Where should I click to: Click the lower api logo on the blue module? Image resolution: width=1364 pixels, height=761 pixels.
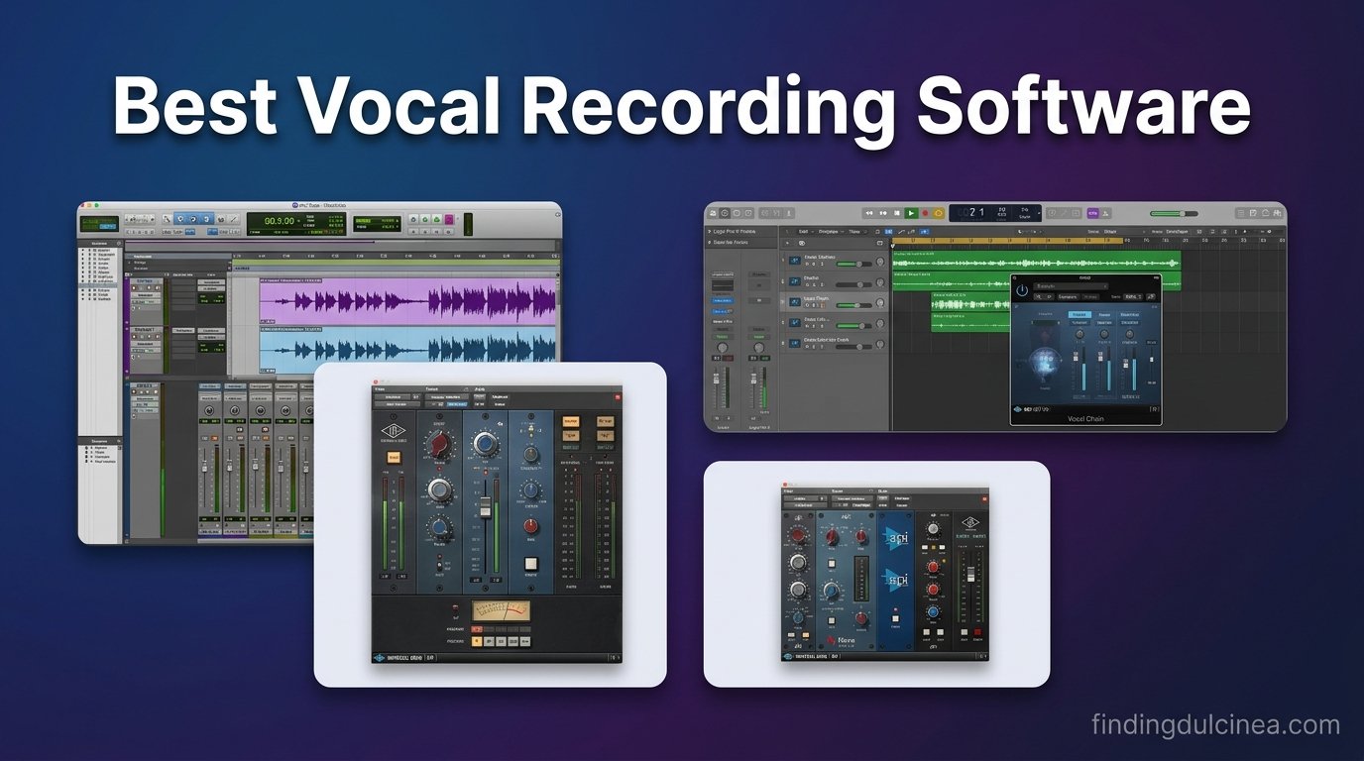tap(895, 581)
